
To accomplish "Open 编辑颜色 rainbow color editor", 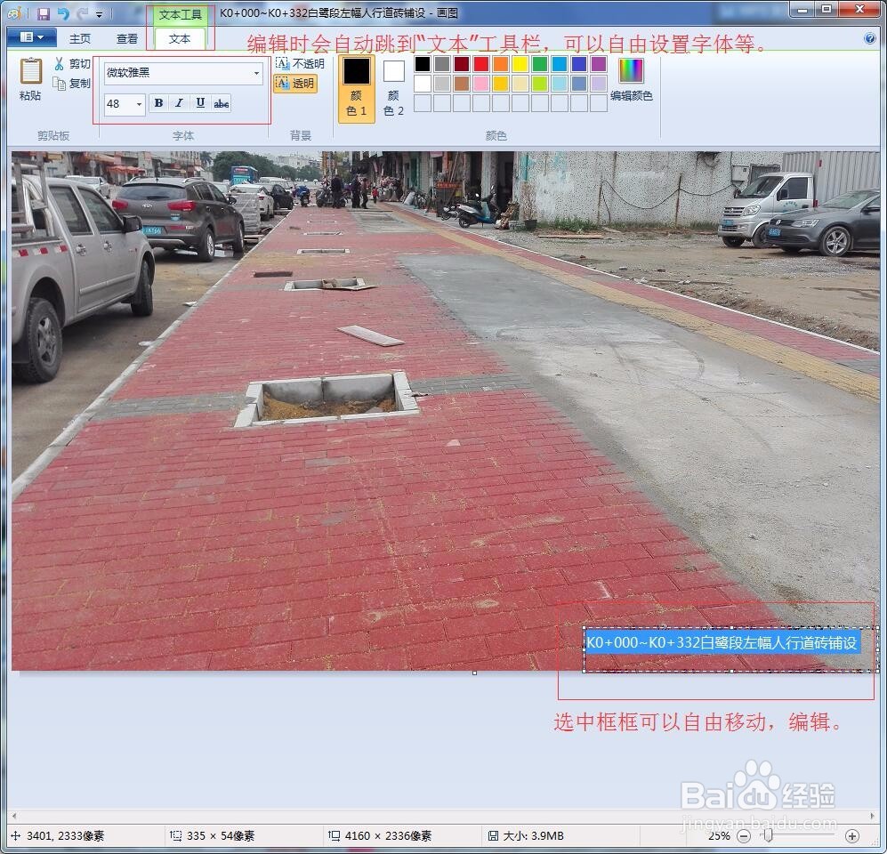I will pos(632,80).
